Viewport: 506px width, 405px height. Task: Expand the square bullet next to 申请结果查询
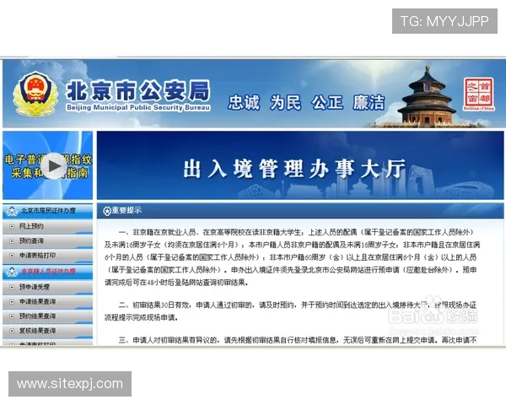click(12, 302)
